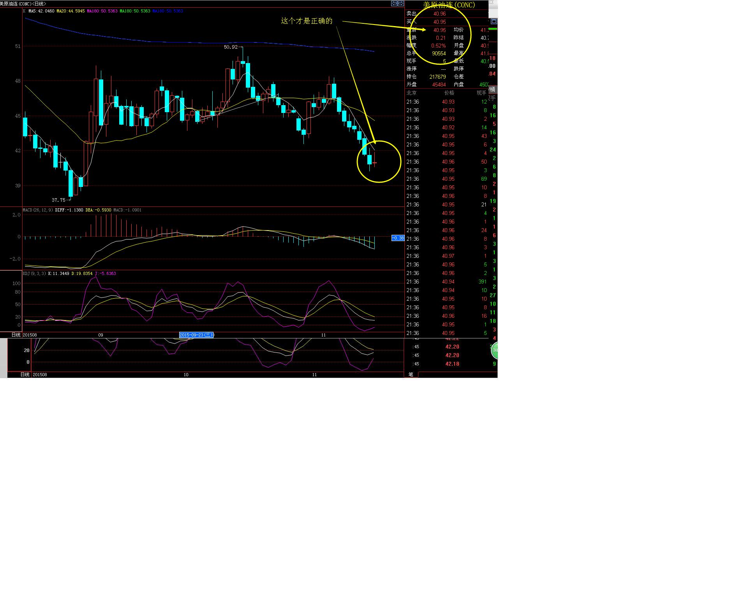748x590 pixels.
Task: Click the lower 日线 label beside 201508
Action: [25, 375]
